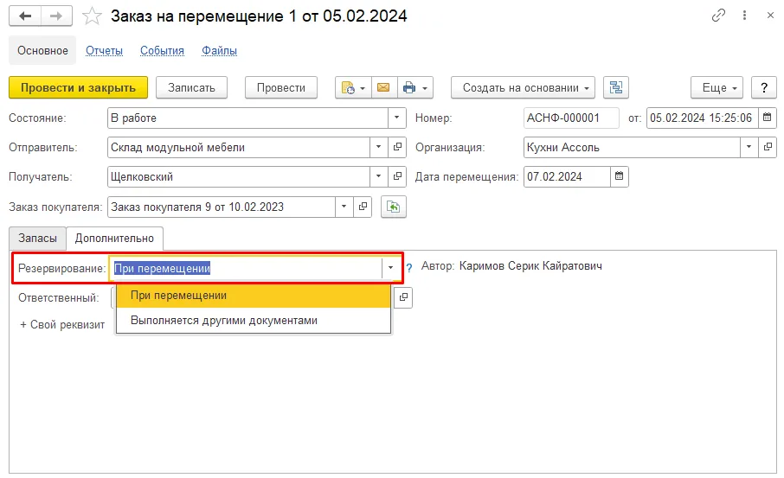The width and height of the screenshot is (784, 478).
Task: Collapse the Резервирование dropdown arrow
Action: tap(390, 268)
